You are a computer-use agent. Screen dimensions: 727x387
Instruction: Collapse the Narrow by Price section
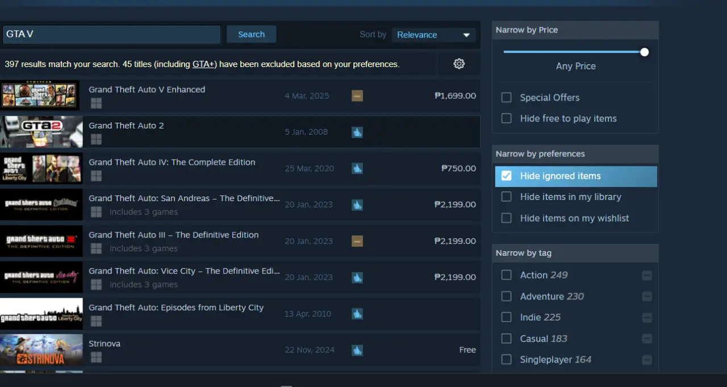tap(575, 30)
